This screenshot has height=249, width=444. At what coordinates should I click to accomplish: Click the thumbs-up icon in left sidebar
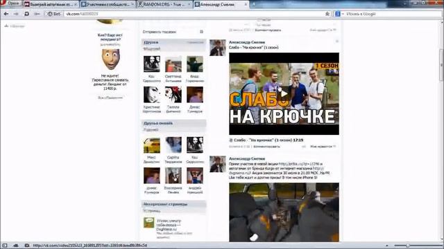pyautogui.click(x=6, y=26)
